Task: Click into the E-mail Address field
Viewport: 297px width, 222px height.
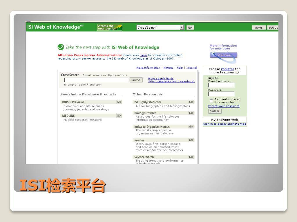Action: click(221, 85)
